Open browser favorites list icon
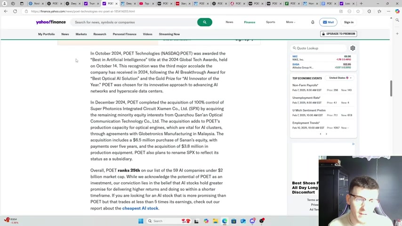 (x=379, y=11)
